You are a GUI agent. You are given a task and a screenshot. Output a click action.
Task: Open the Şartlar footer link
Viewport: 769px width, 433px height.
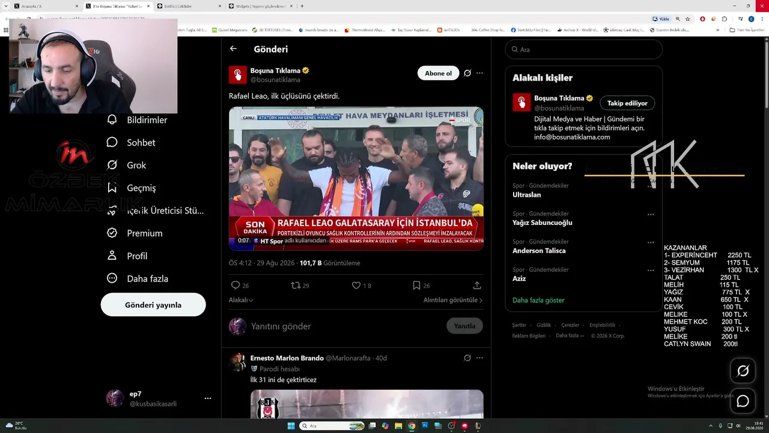pos(519,325)
